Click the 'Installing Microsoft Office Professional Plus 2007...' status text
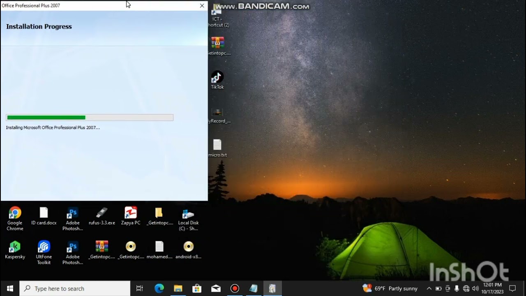This screenshot has width=526, height=296. coord(53,127)
